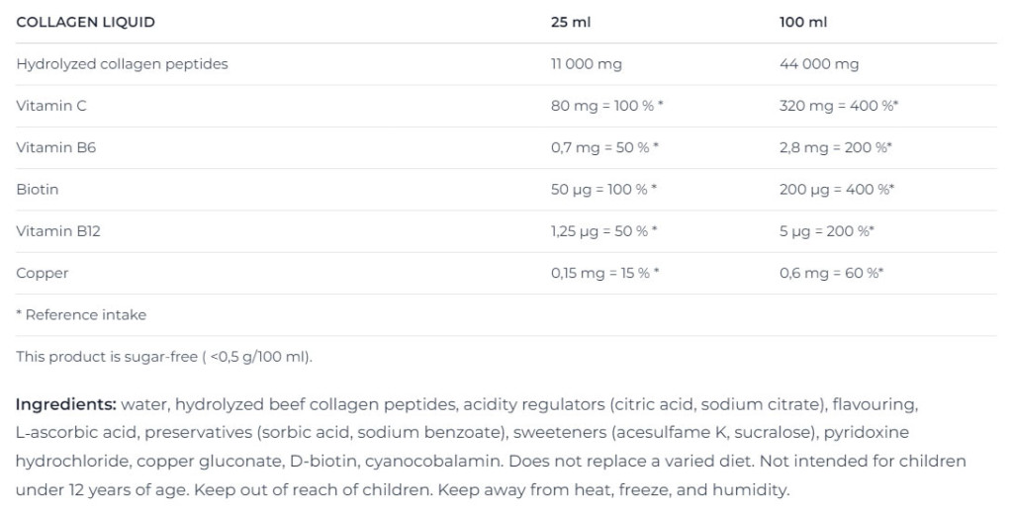Click 50 µg = 100 % value

[604, 190]
